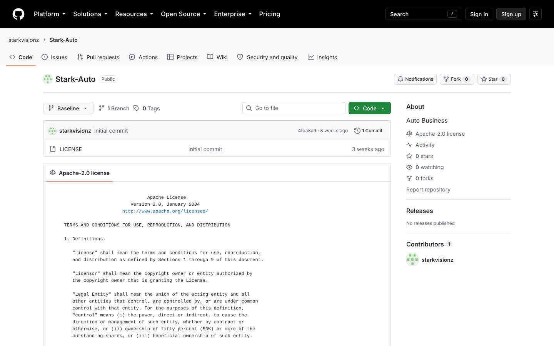Click the Notifications bell button
This screenshot has height=346, width=554.
415,79
